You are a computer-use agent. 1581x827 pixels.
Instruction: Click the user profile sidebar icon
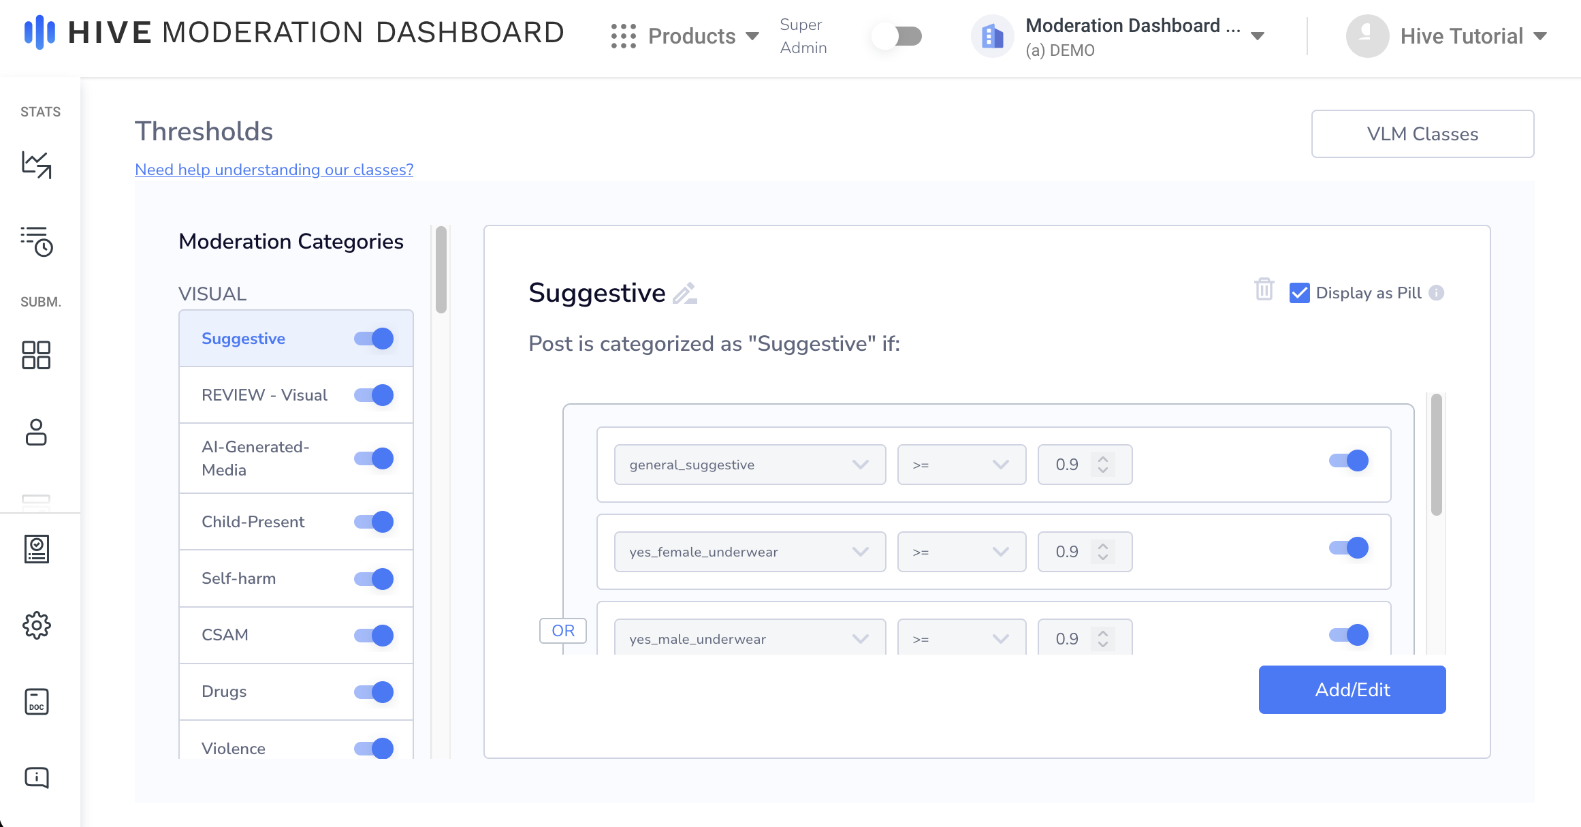click(x=37, y=432)
